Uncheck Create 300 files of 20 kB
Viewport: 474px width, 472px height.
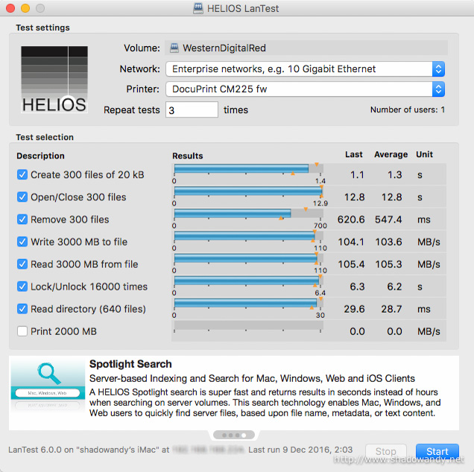pyautogui.click(x=22, y=174)
